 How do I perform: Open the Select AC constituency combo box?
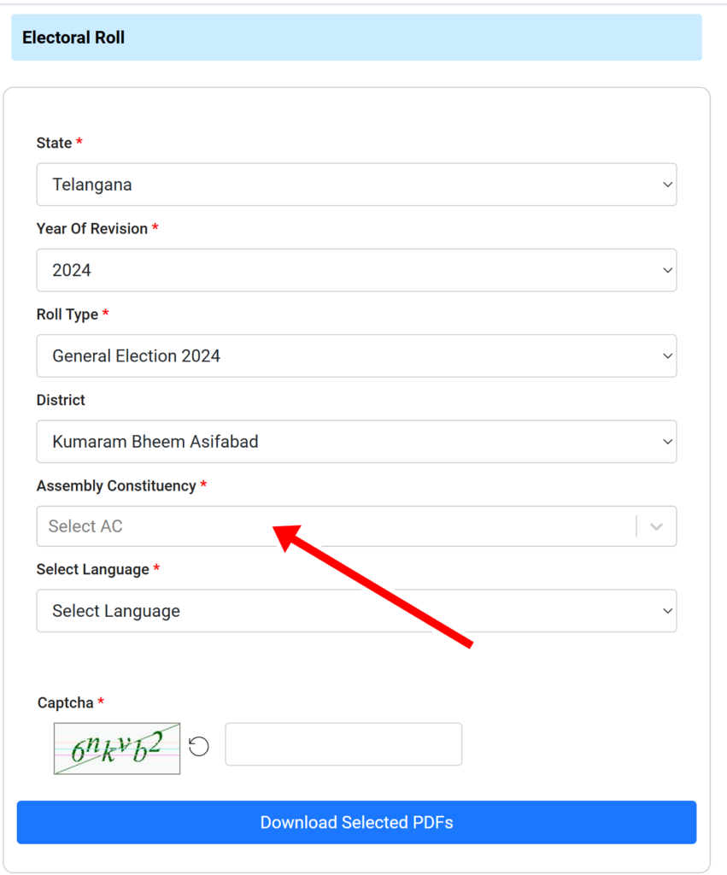(x=356, y=526)
